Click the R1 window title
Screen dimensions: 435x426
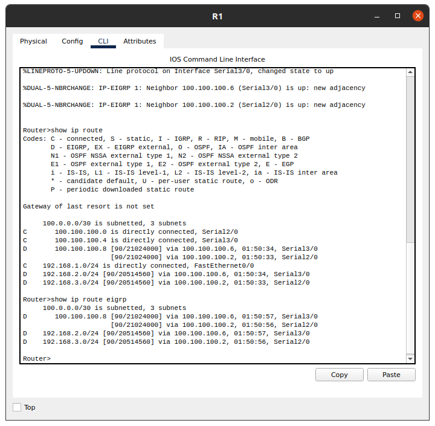pyautogui.click(x=217, y=16)
